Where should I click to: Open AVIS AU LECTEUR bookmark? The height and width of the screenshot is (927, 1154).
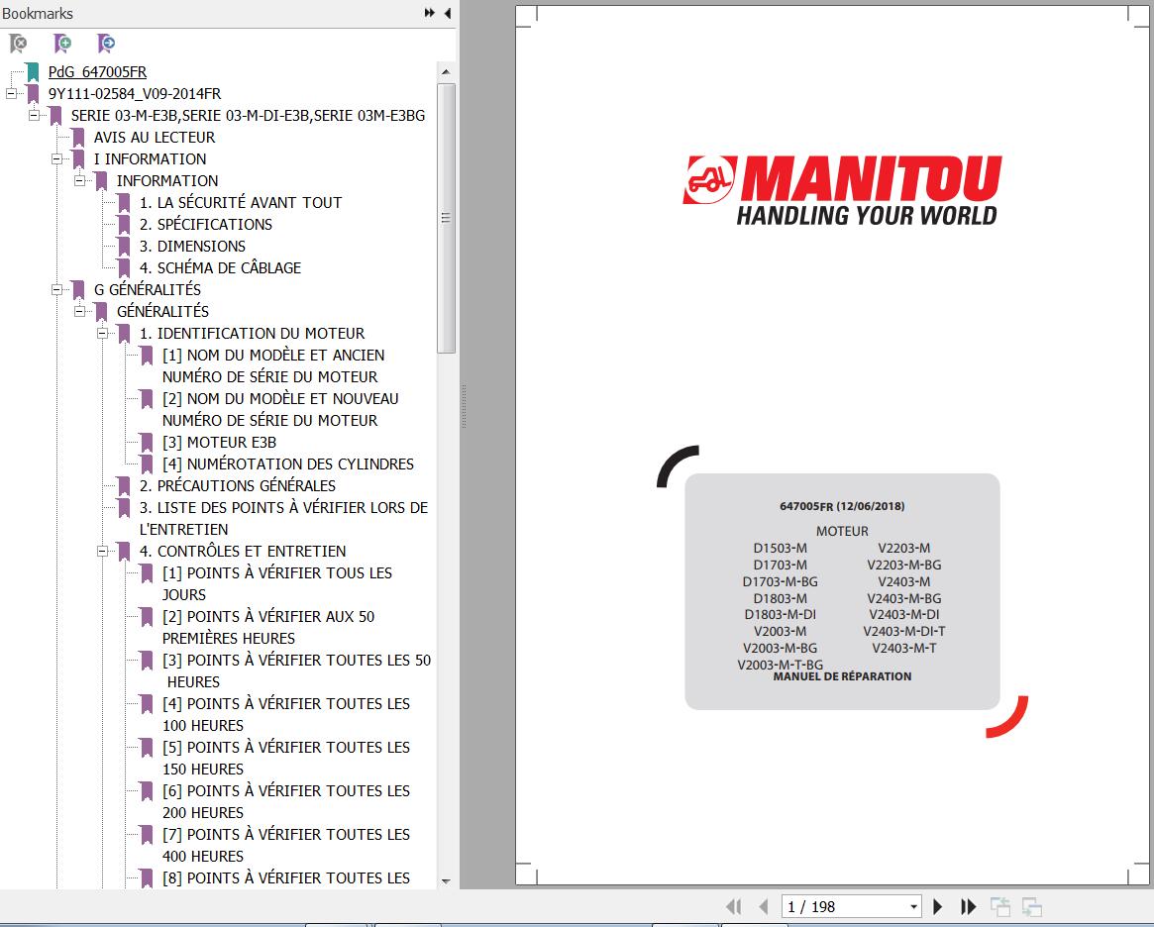click(x=155, y=138)
